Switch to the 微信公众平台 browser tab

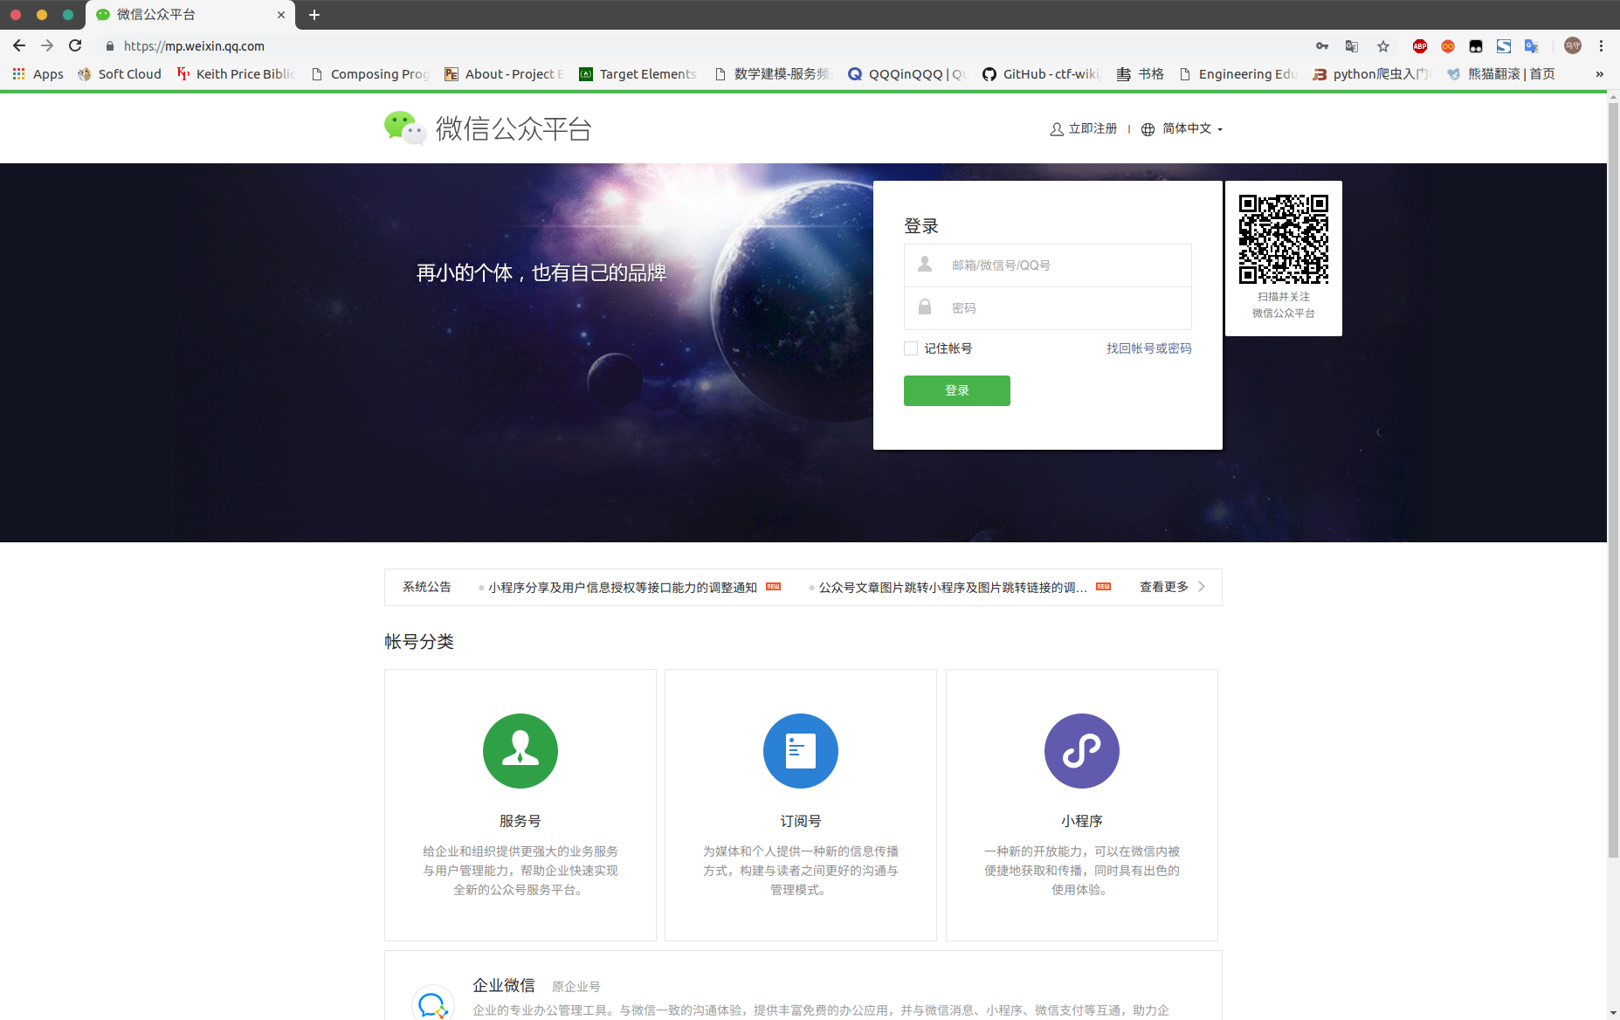(x=190, y=15)
